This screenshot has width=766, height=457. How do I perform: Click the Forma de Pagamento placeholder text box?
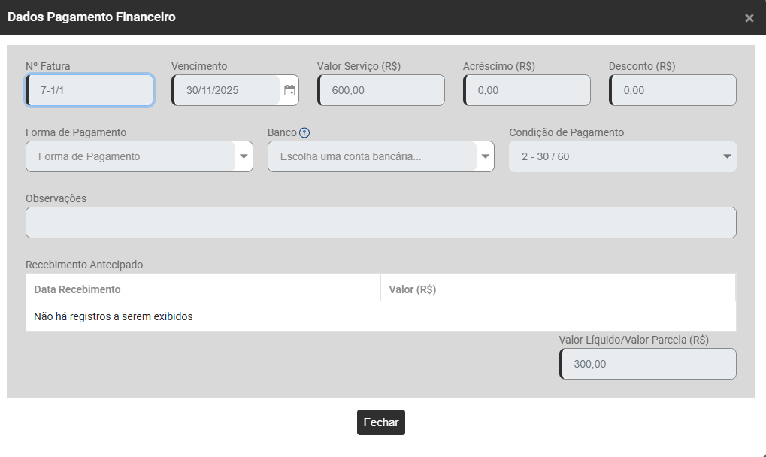click(131, 156)
